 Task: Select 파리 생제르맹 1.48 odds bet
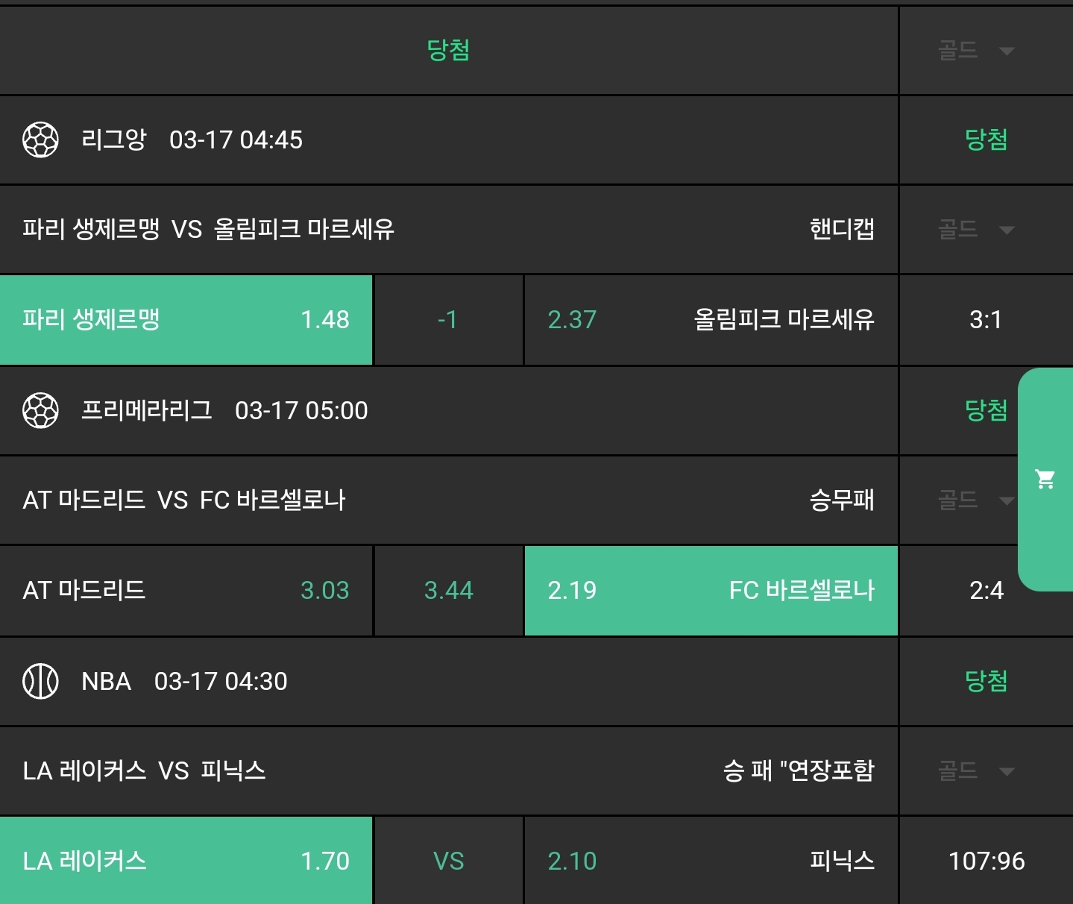pos(186,320)
